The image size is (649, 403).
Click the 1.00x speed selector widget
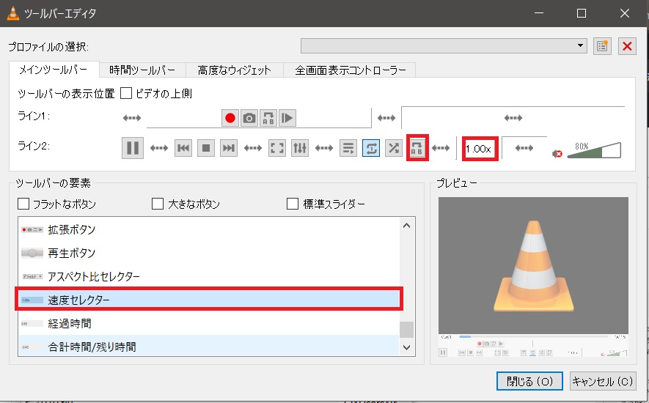click(480, 149)
